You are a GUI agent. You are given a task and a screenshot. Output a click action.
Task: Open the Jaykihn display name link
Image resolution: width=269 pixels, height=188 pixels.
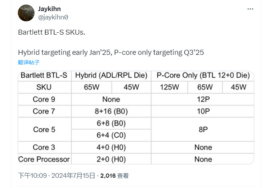49,9
